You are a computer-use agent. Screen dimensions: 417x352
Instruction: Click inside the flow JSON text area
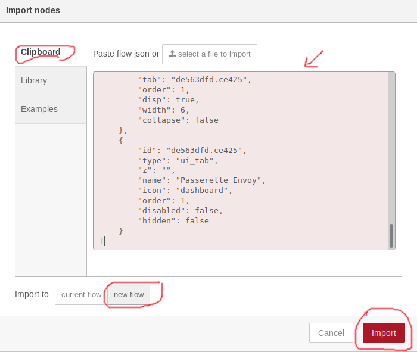pos(241,161)
